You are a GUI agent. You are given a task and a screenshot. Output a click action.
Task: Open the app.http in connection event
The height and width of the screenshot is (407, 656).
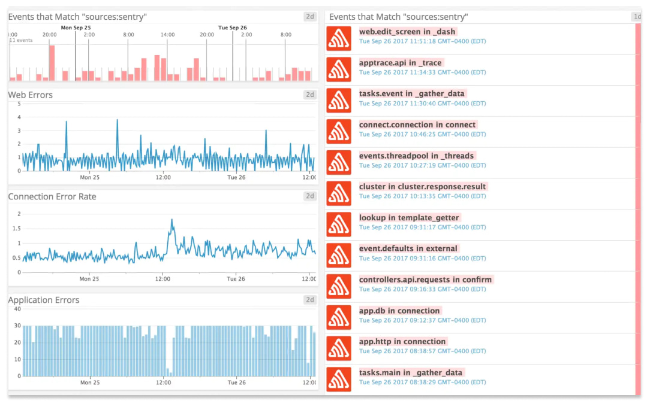[x=402, y=342]
